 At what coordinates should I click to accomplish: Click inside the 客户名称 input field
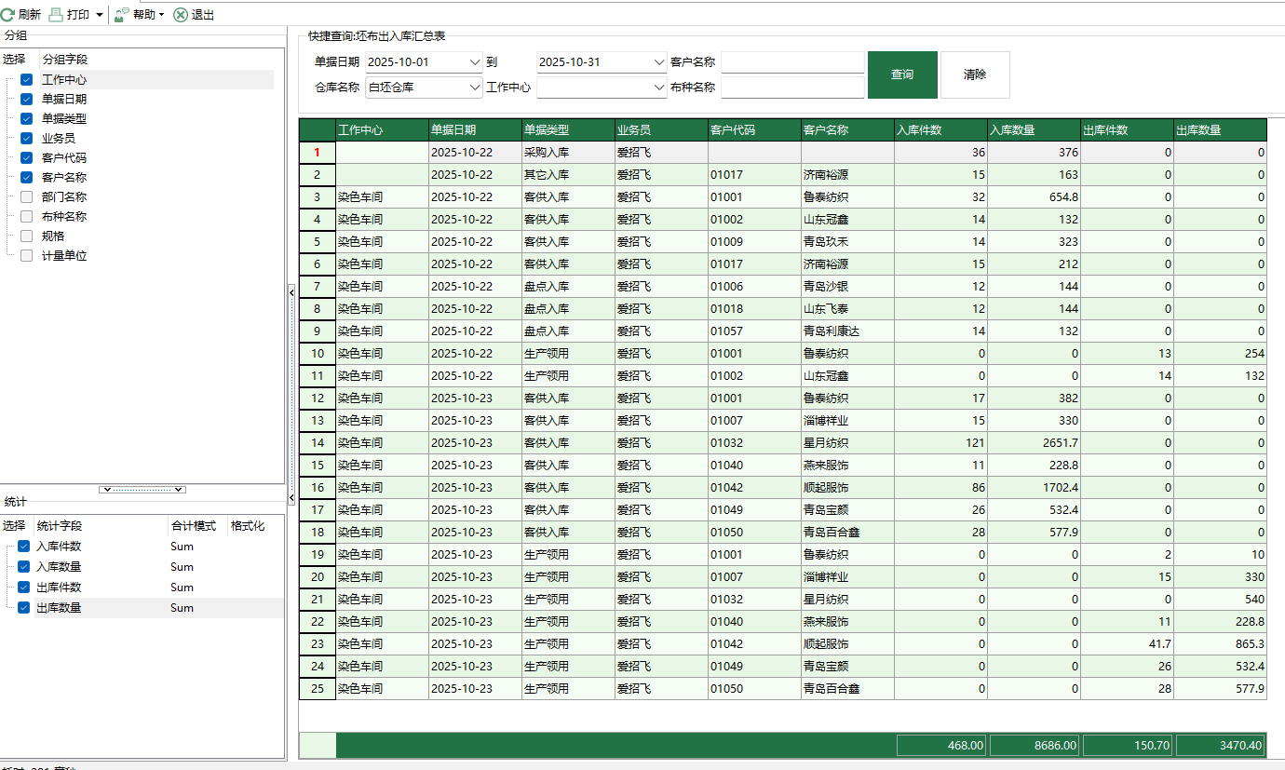point(792,61)
